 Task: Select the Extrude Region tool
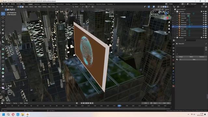(3, 50)
